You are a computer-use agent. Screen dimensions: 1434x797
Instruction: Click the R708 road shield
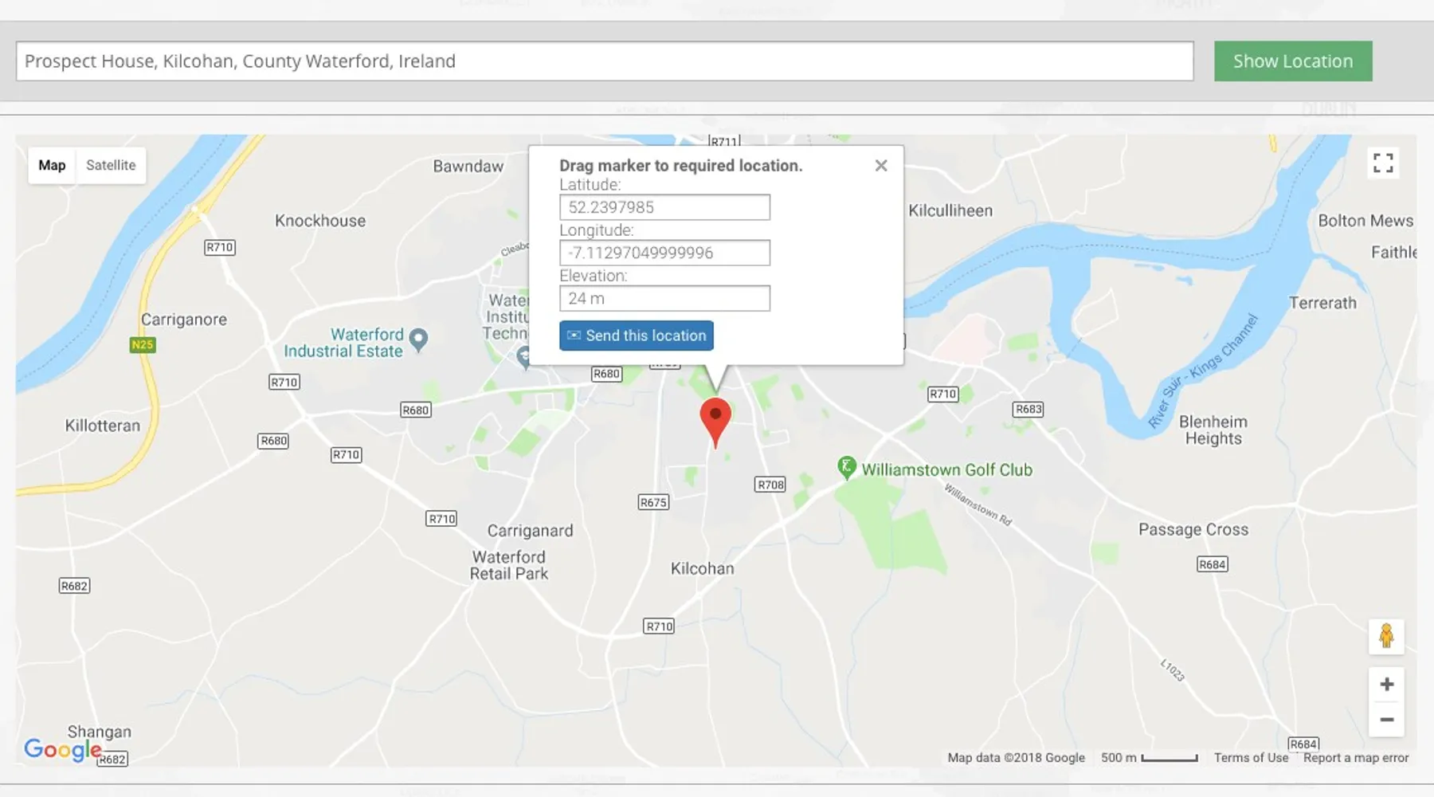[x=770, y=485]
